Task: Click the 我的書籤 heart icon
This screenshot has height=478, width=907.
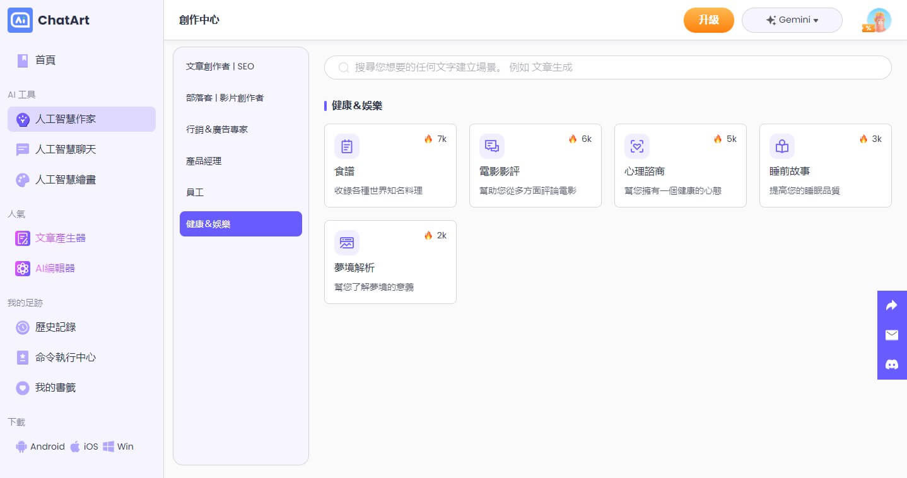Action: point(23,388)
